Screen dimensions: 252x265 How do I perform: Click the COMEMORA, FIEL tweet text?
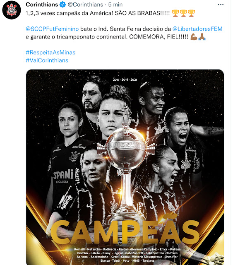point(158,37)
